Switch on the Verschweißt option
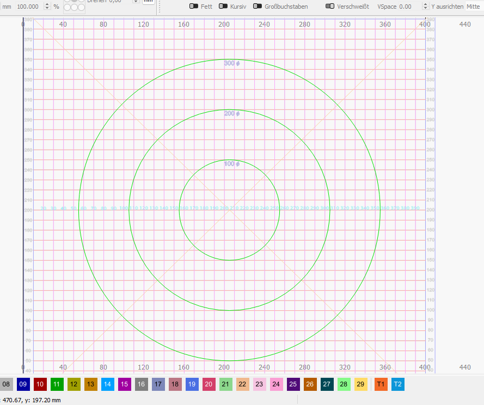This screenshot has height=405, width=484. 330,7
